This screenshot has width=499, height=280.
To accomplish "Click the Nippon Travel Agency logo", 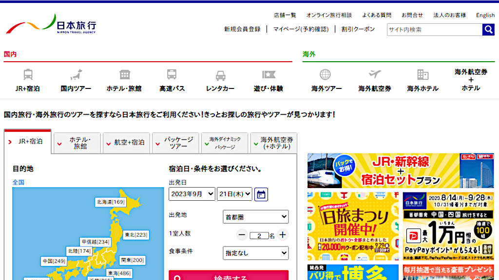I will click(x=51, y=24).
